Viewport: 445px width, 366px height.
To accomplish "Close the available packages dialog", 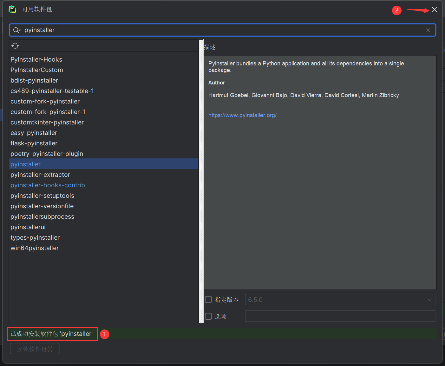I will point(434,10).
